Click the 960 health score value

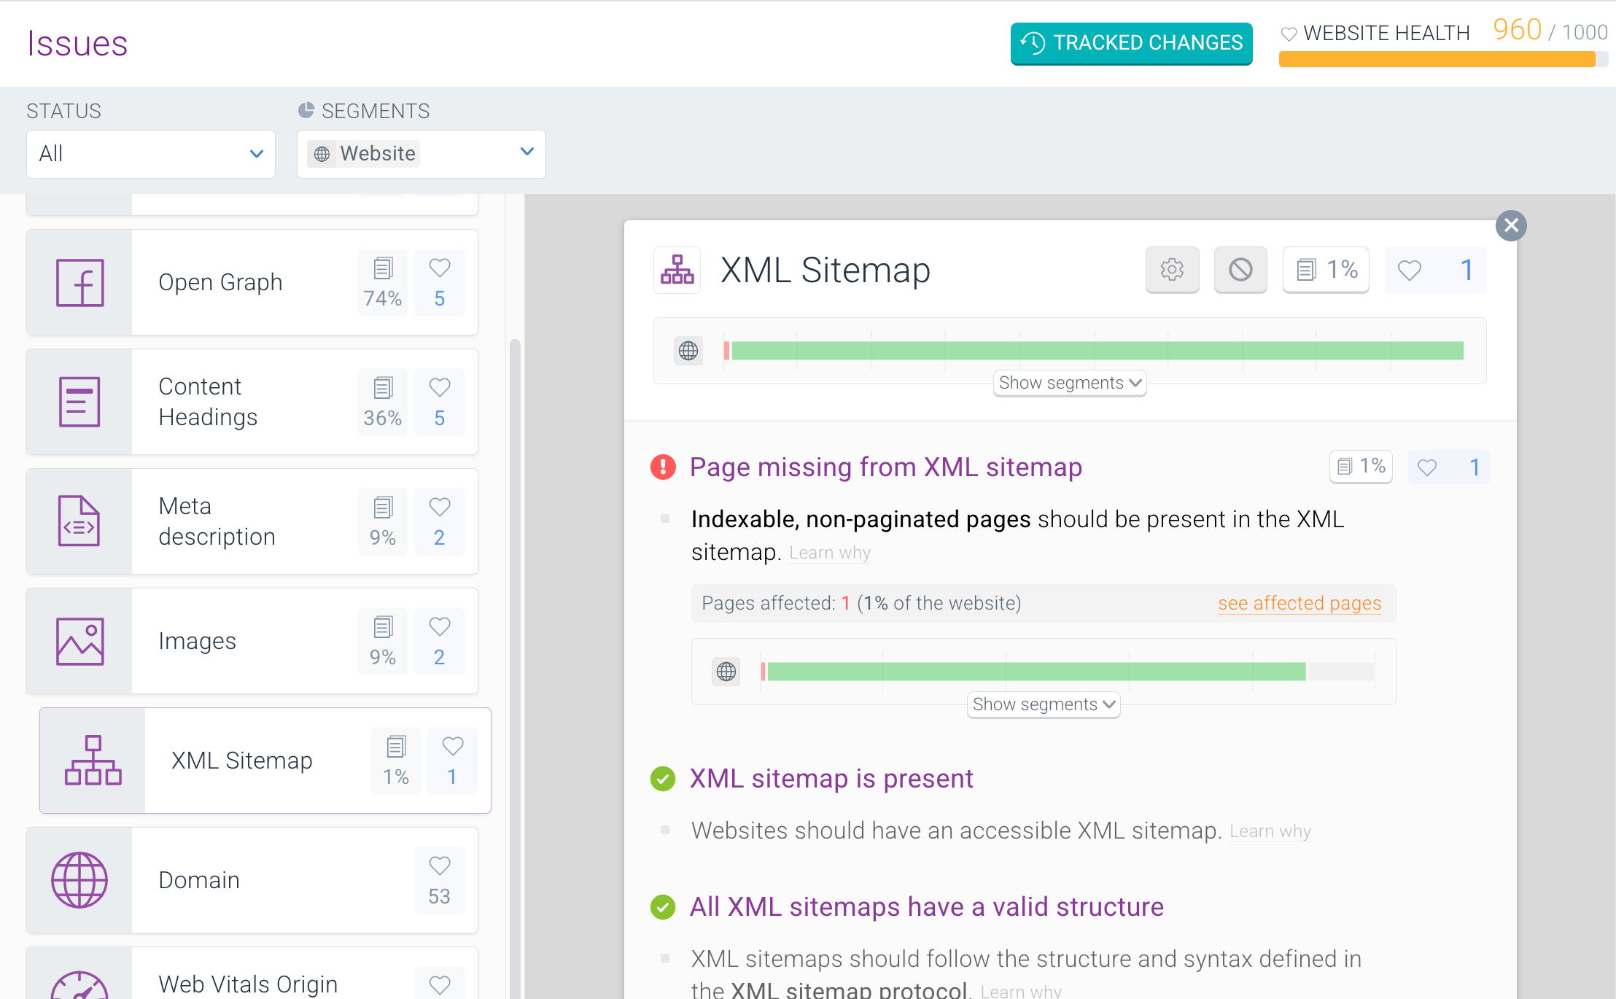point(1517,30)
